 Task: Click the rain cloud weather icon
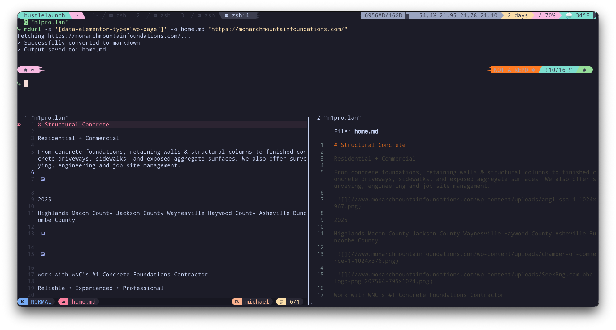click(569, 15)
